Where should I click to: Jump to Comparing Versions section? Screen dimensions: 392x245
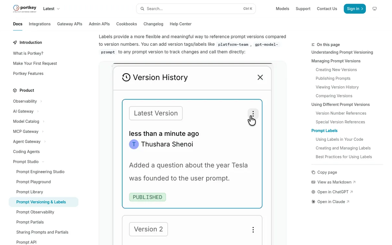click(334, 96)
